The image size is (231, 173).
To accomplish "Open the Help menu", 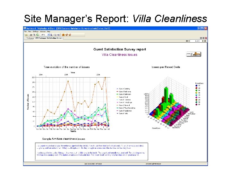I will coord(48,31).
